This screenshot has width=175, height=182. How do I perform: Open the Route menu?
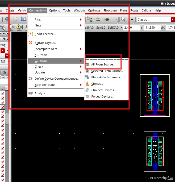tap(134, 10)
